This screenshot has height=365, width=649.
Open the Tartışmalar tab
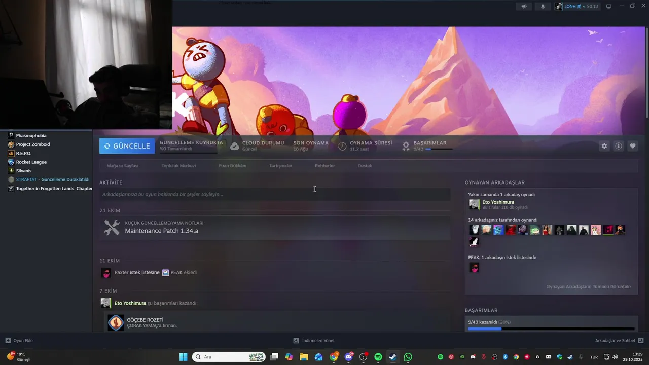280,166
